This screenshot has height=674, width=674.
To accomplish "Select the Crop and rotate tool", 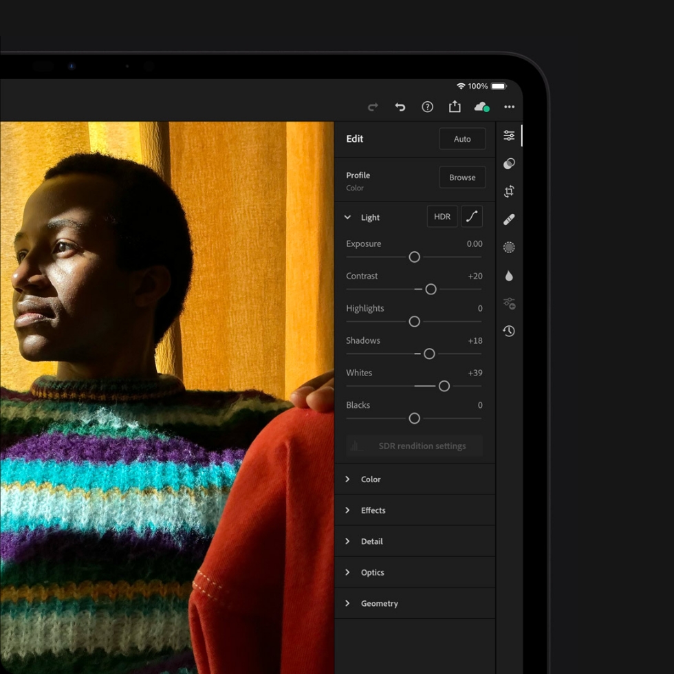I will (509, 191).
